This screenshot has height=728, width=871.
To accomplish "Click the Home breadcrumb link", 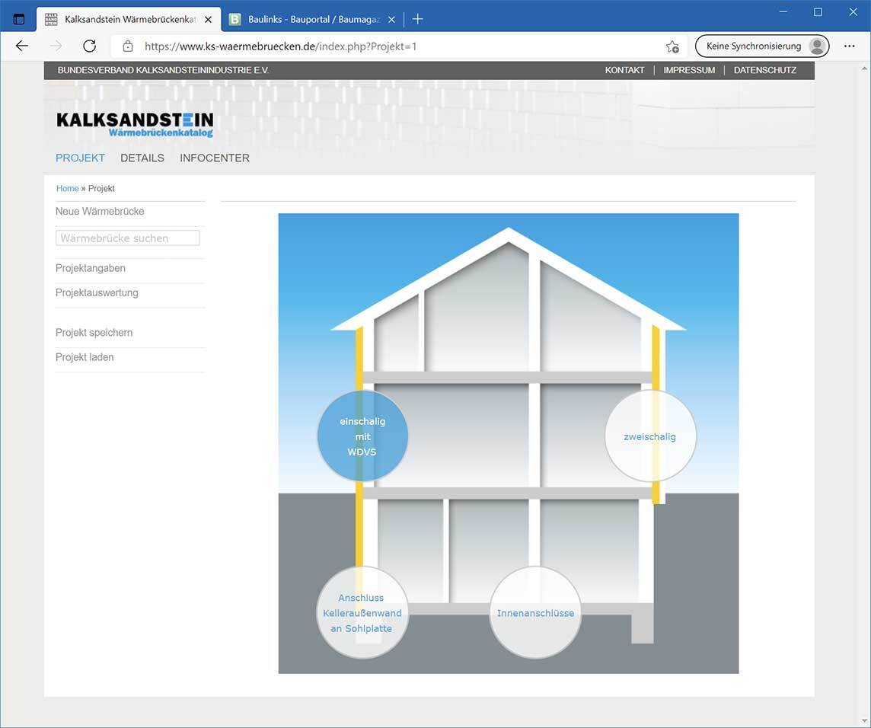I will (67, 188).
